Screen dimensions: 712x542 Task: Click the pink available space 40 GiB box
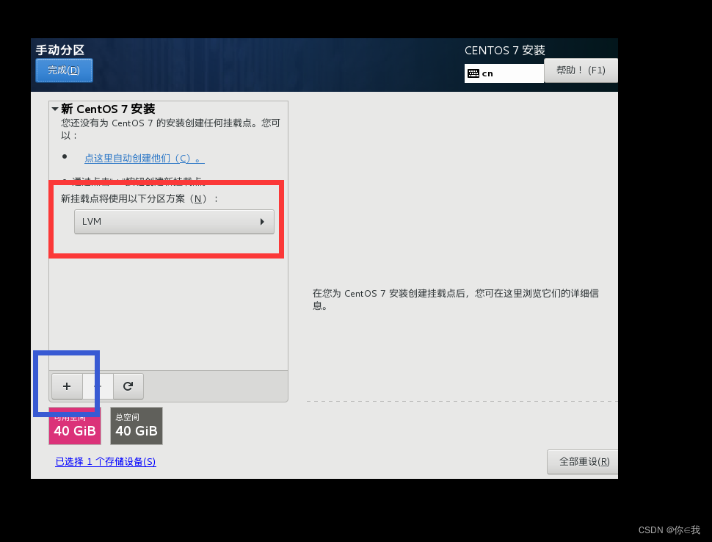75,426
